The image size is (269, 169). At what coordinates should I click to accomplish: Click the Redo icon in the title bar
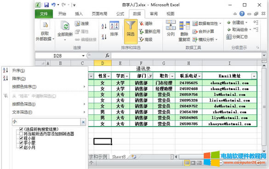click(x=63, y=5)
